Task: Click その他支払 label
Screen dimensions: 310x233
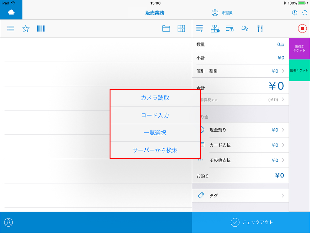Action: pos(220,160)
